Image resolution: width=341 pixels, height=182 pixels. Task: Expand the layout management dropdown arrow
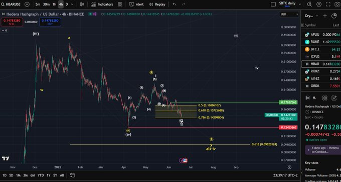(x=300, y=4)
